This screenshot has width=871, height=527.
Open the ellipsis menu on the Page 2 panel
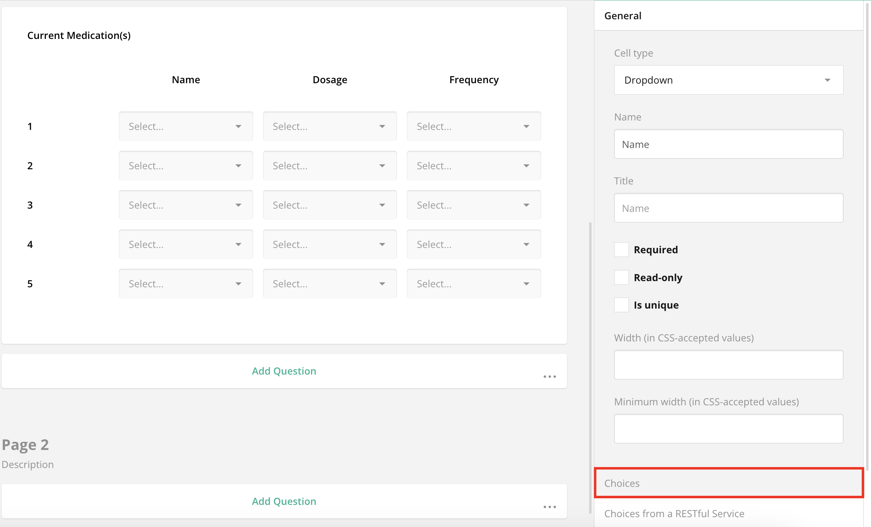pyautogui.click(x=549, y=507)
